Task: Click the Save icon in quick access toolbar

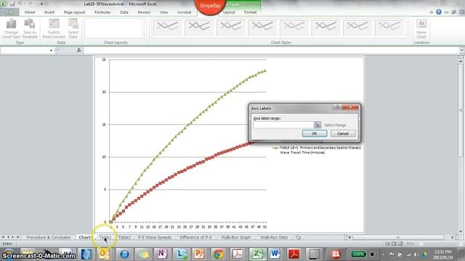Action: [x=12, y=4]
